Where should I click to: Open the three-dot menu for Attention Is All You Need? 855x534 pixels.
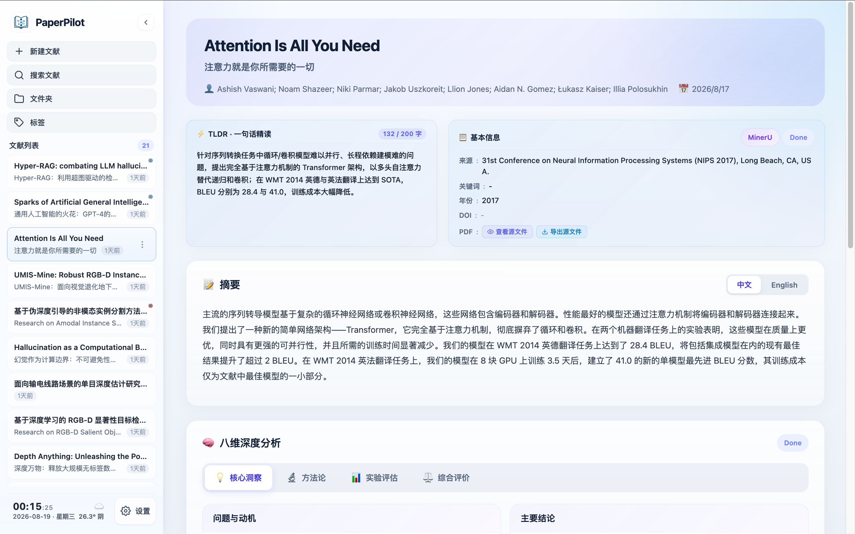(x=142, y=244)
